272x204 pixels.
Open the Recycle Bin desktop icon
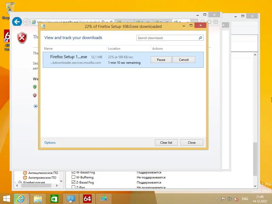coord(10,9)
